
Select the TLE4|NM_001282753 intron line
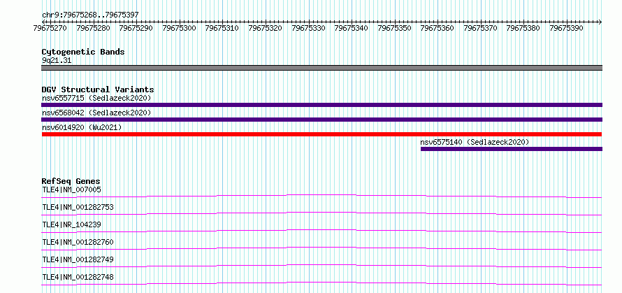[x=321, y=213]
